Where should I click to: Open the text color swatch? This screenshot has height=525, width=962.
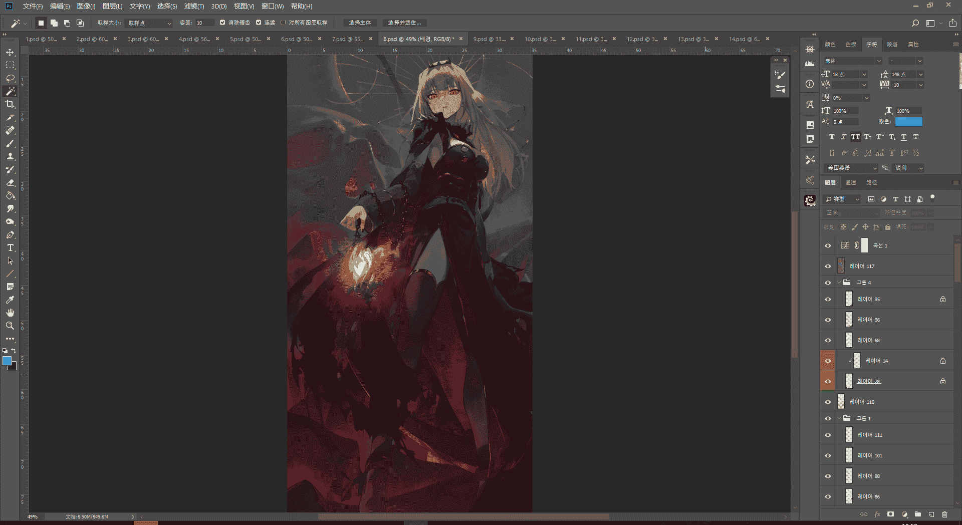(908, 122)
